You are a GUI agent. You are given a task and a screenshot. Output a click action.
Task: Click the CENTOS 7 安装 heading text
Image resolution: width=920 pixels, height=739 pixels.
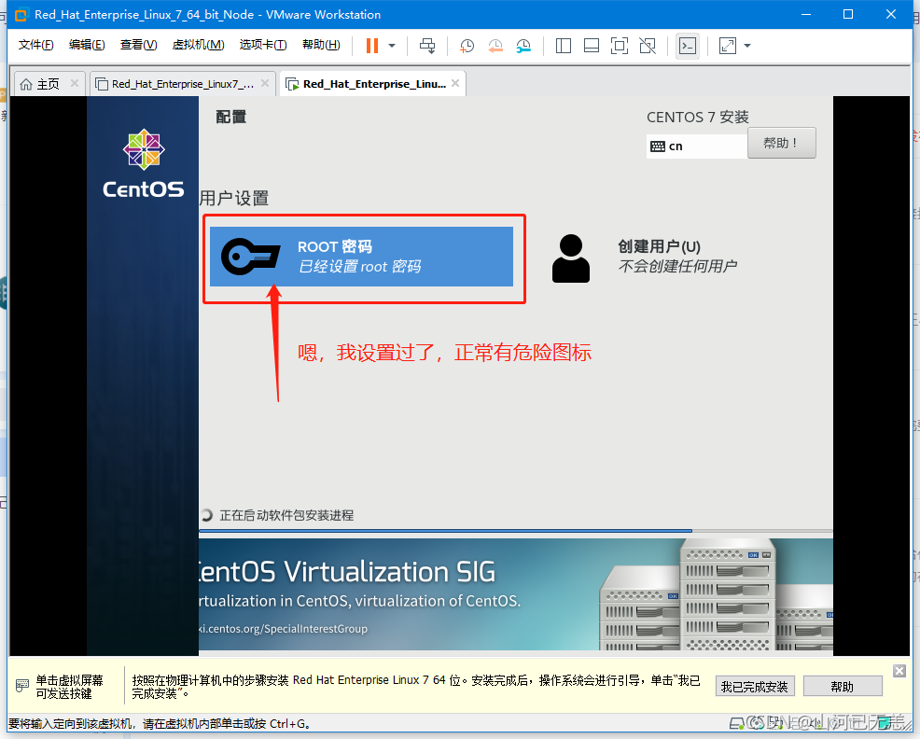click(x=698, y=118)
